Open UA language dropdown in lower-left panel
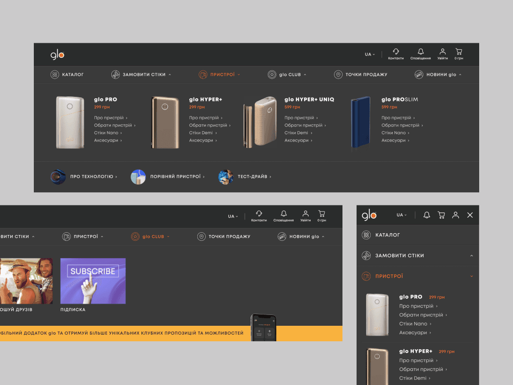Viewport: 513px width, 385px height. pyautogui.click(x=233, y=216)
